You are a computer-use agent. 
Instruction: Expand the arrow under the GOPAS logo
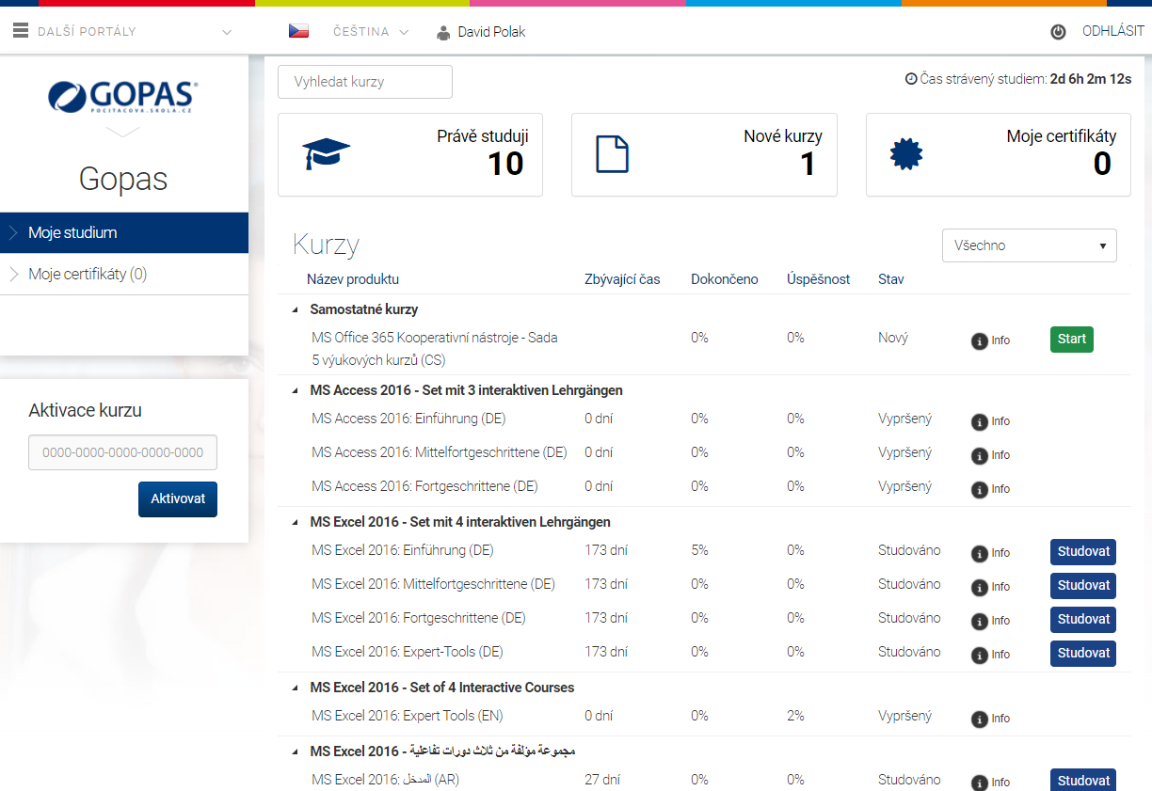coord(123,133)
